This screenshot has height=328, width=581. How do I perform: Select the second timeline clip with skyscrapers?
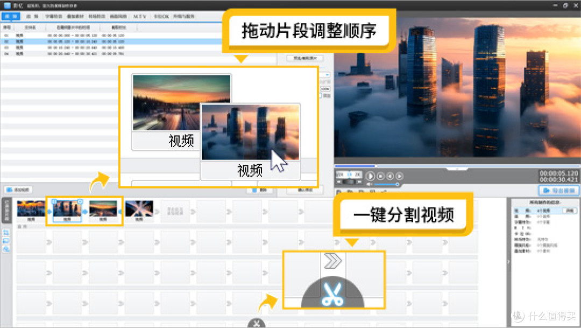coord(67,211)
